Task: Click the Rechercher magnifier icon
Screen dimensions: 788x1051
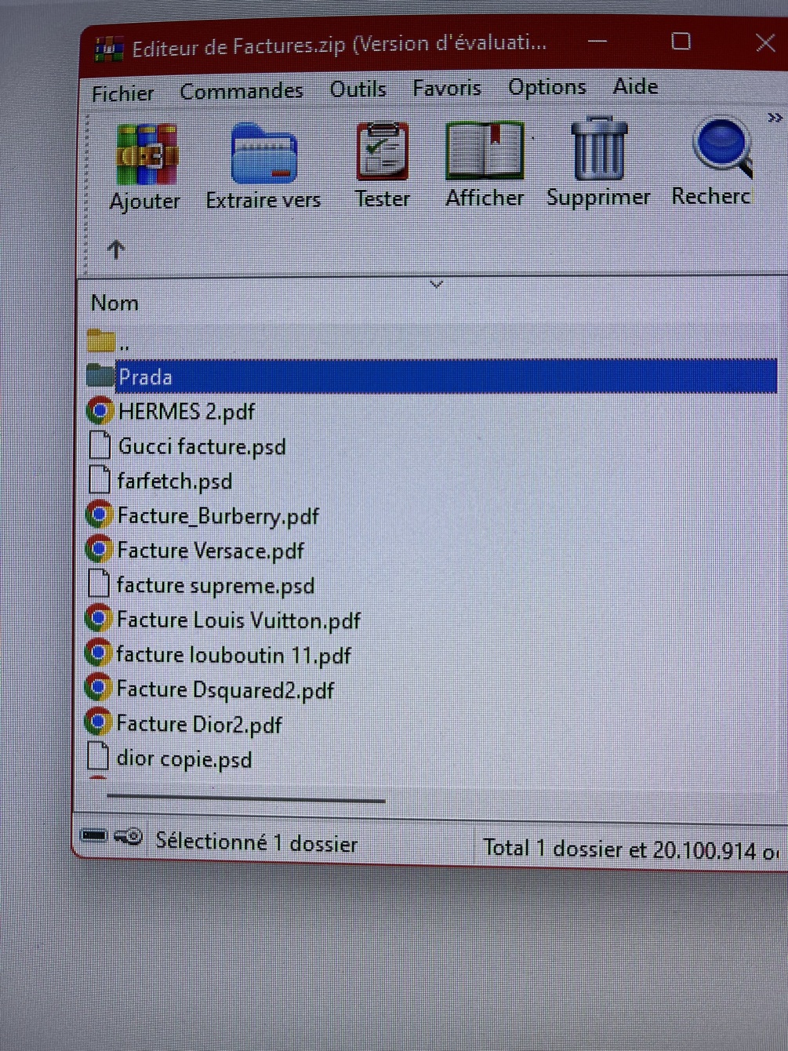Action: (x=721, y=147)
